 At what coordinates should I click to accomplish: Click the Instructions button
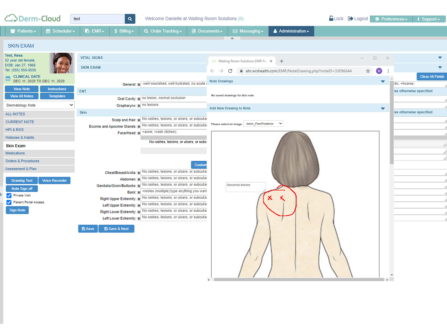(x=57, y=89)
